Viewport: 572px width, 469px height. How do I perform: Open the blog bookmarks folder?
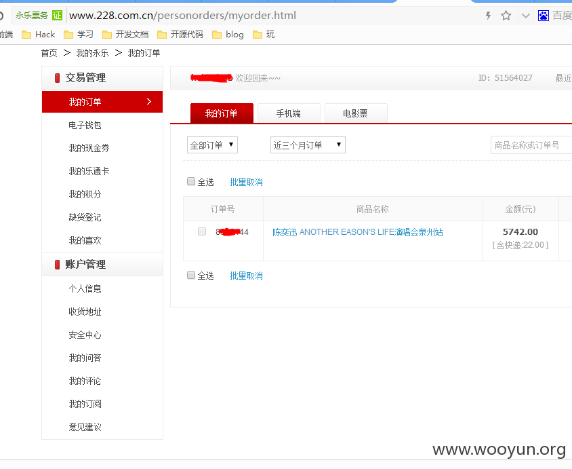(228, 35)
